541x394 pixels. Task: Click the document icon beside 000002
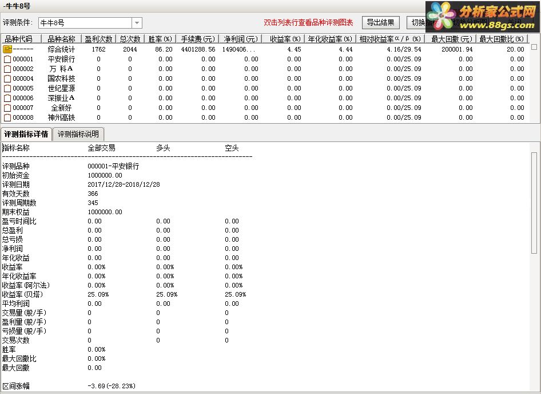point(7,69)
